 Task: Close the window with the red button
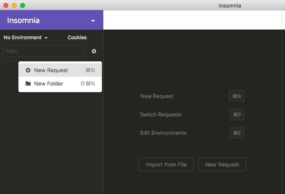[x=6, y=5]
